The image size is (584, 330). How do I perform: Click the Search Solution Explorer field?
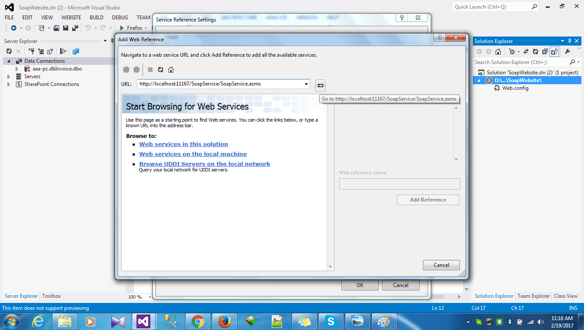pos(520,62)
